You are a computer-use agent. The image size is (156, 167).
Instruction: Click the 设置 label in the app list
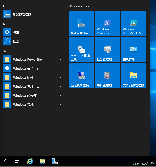(16, 32)
